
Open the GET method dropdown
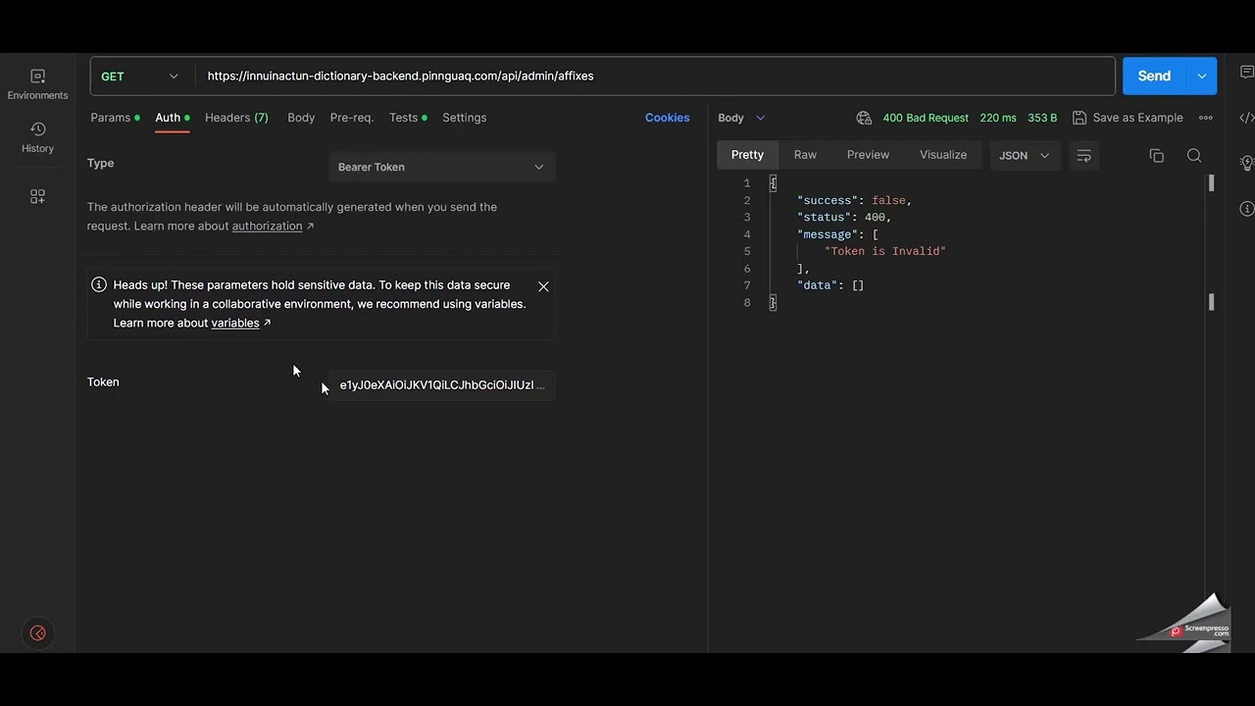141,76
